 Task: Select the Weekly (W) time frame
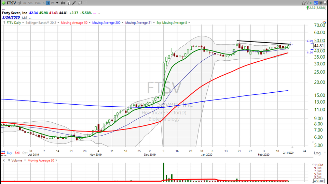52,3
